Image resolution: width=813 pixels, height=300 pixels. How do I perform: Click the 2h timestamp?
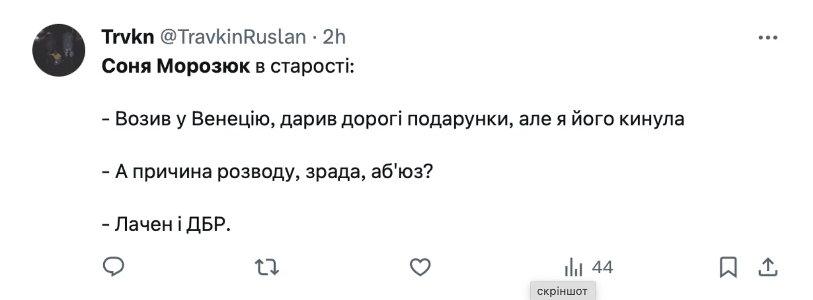pos(334,37)
